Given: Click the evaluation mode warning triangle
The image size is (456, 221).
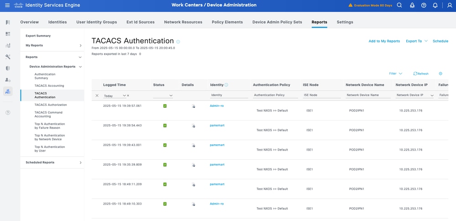Looking at the screenshot, I should point(351,5).
